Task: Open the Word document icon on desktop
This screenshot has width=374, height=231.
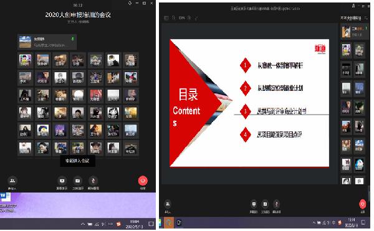Action: click(x=5, y=197)
